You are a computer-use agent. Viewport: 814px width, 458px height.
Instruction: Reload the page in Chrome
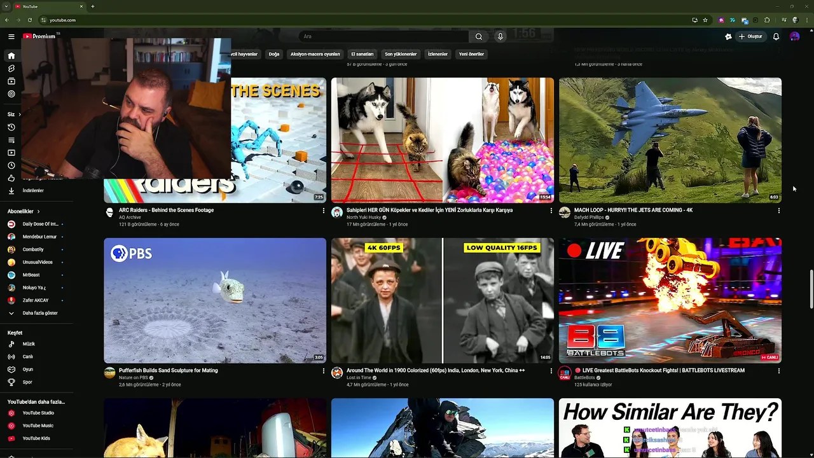pyautogui.click(x=29, y=20)
